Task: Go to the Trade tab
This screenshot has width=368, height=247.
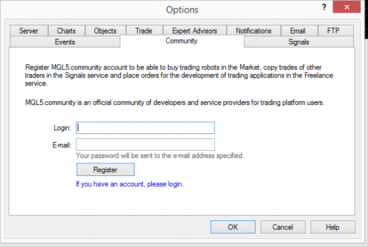Action: [144, 31]
